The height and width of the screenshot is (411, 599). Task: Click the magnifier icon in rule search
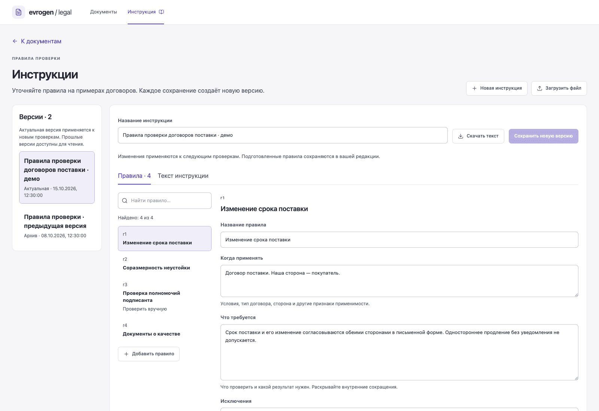(125, 201)
